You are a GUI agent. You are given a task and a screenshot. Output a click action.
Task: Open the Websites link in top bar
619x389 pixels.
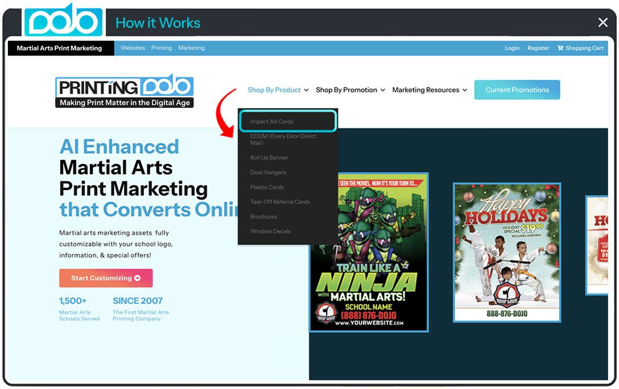(133, 48)
